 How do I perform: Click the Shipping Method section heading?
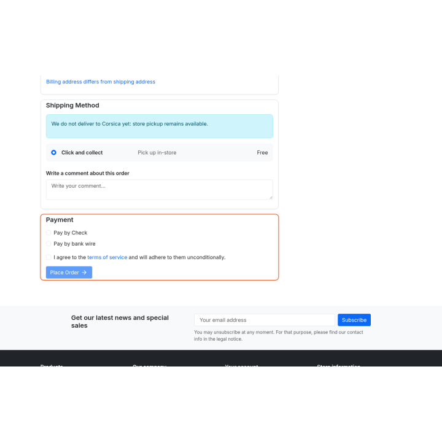click(x=72, y=106)
